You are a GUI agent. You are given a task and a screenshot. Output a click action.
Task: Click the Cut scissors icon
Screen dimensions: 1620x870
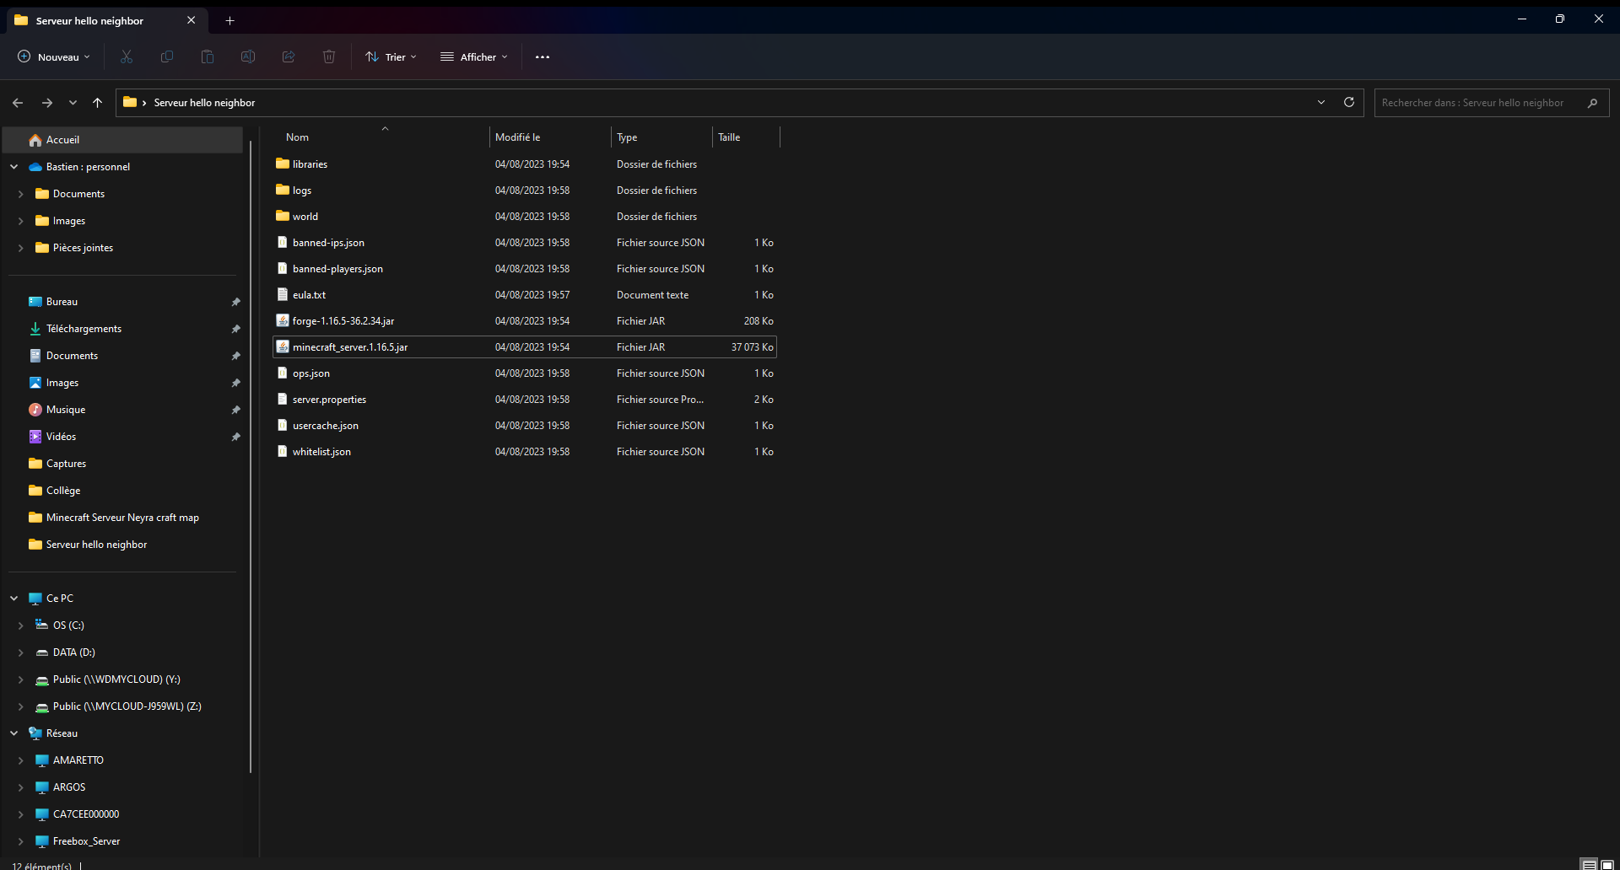tap(127, 56)
